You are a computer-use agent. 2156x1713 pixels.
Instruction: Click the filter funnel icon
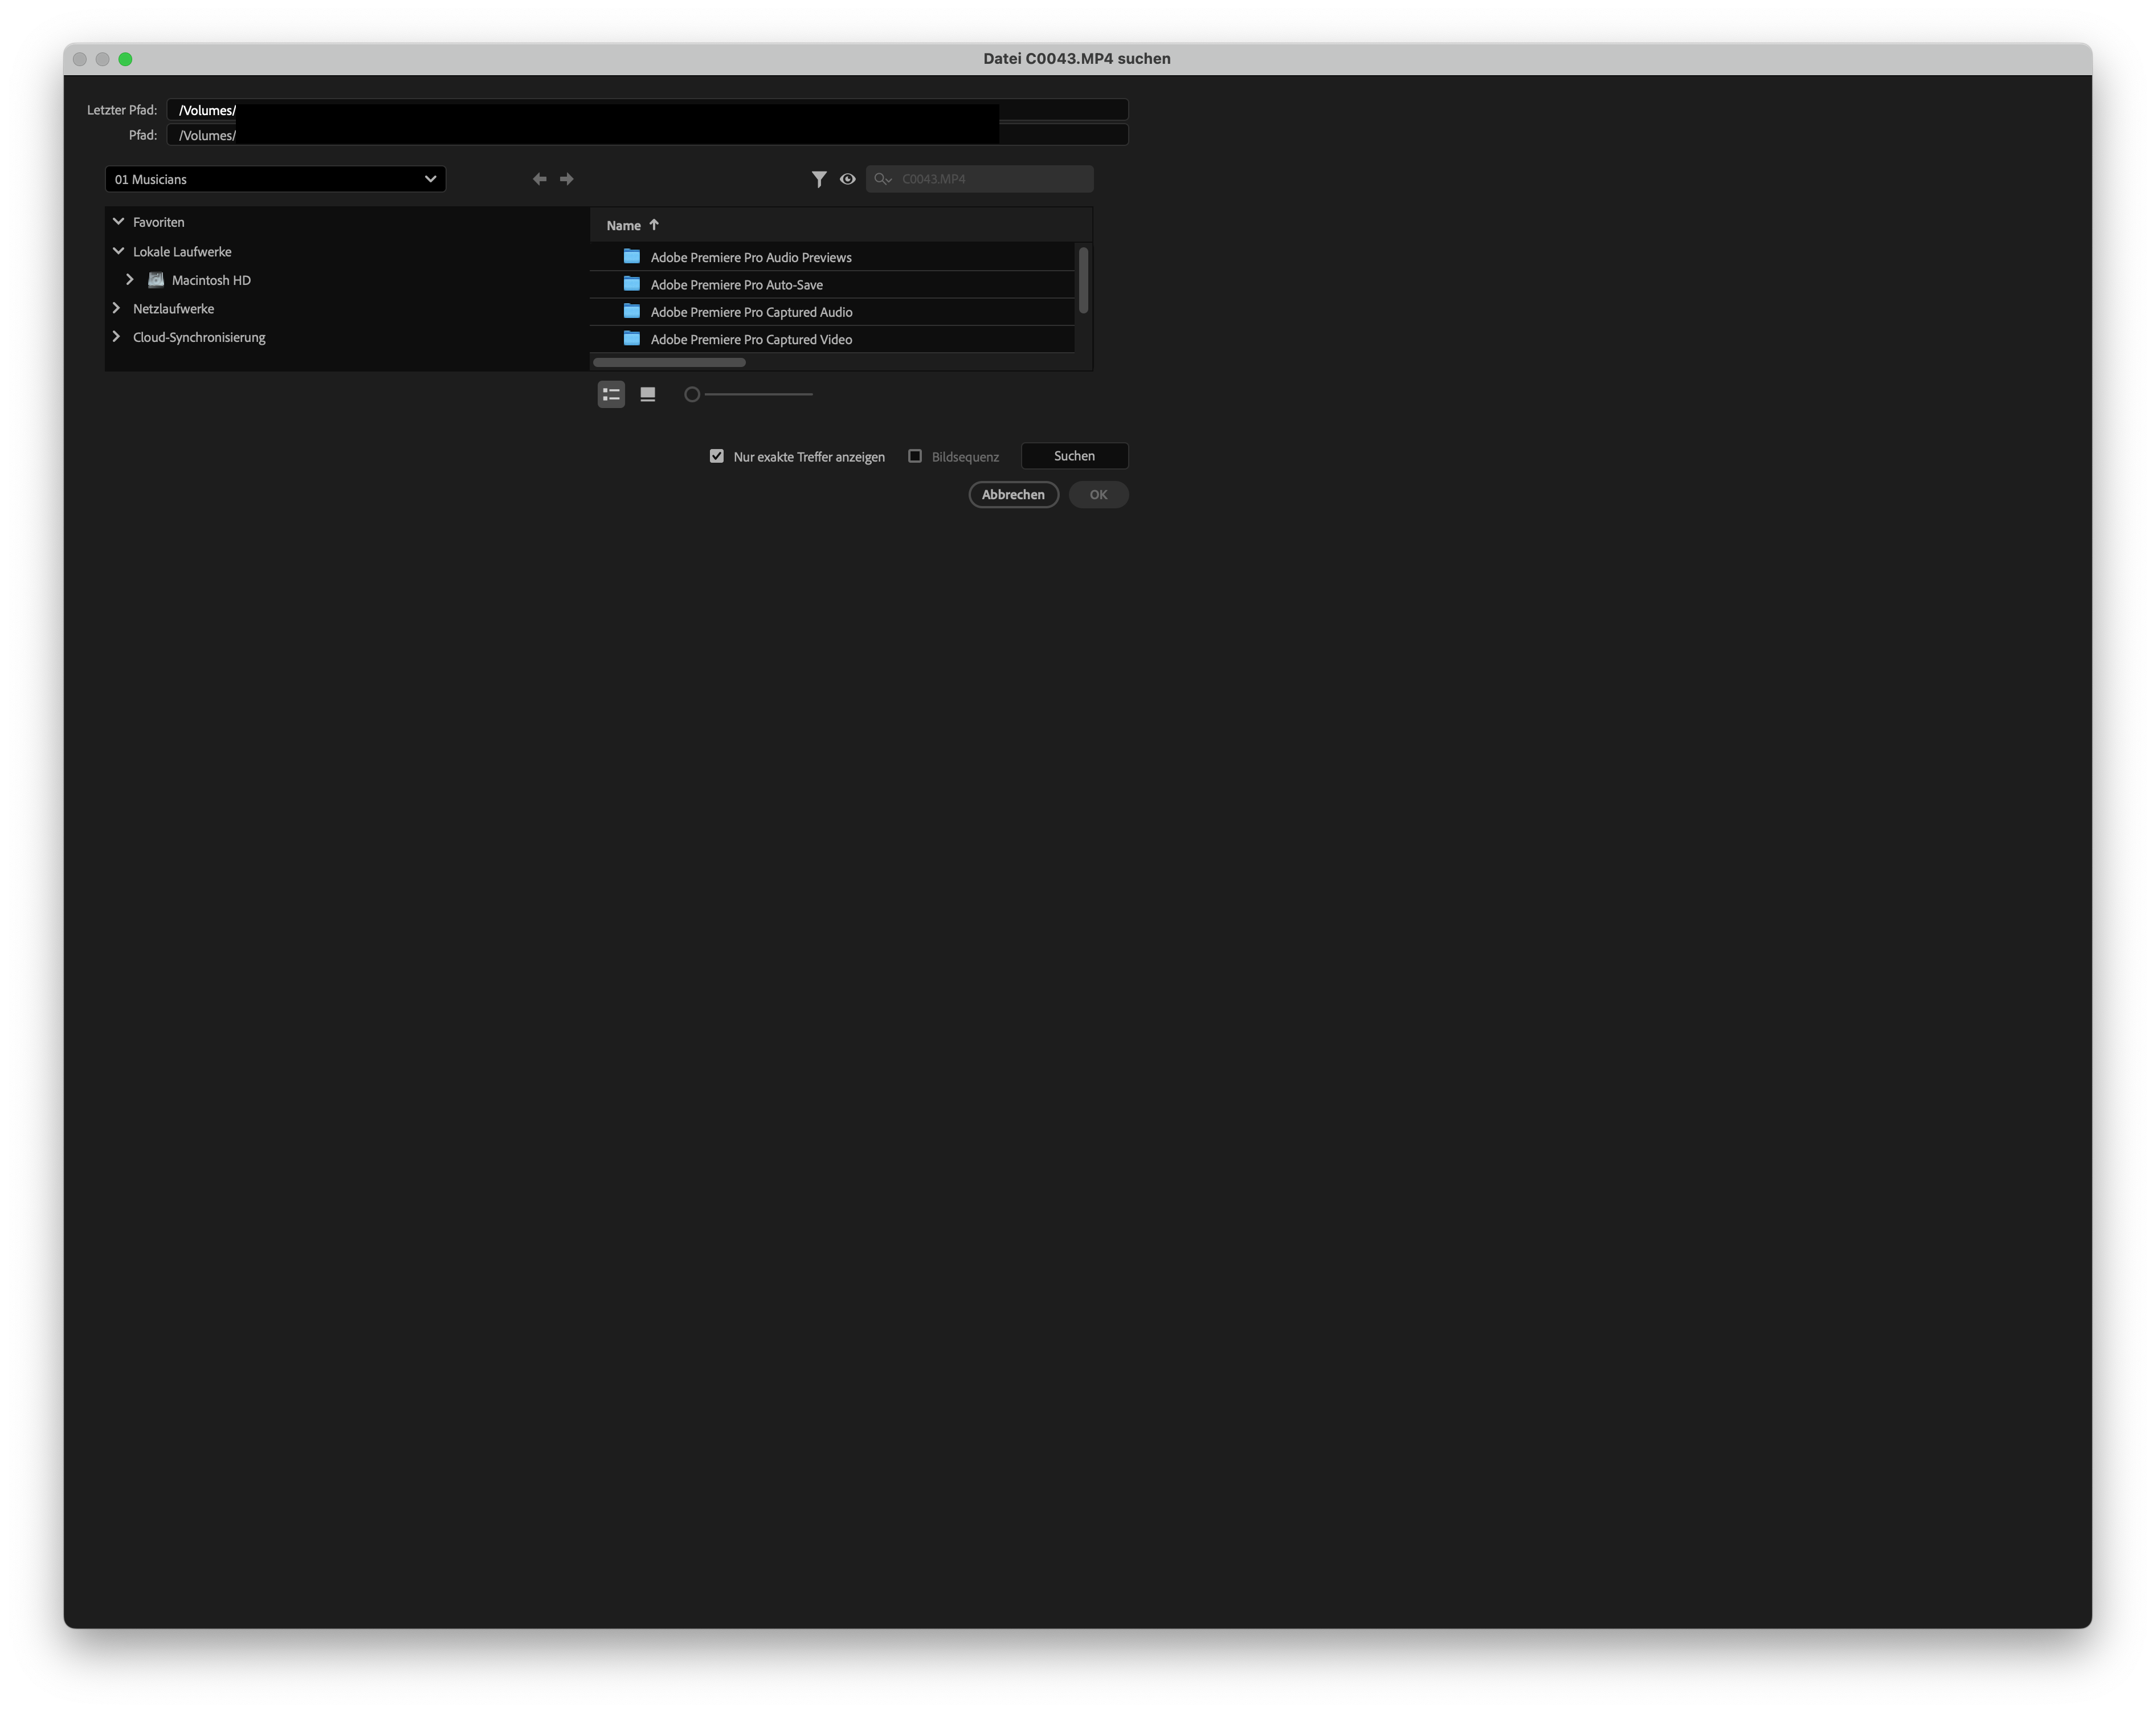818,179
